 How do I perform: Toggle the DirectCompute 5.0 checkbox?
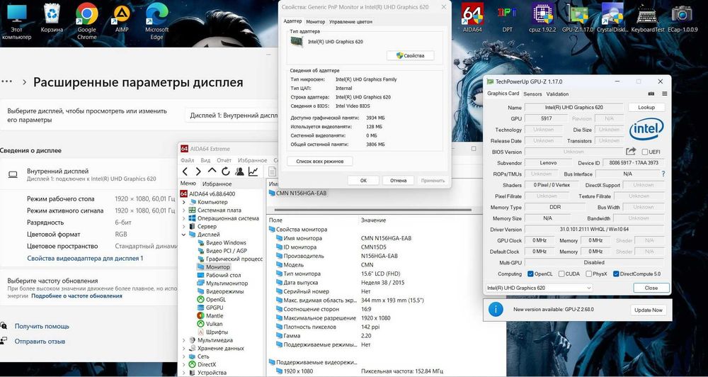tap(616, 274)
